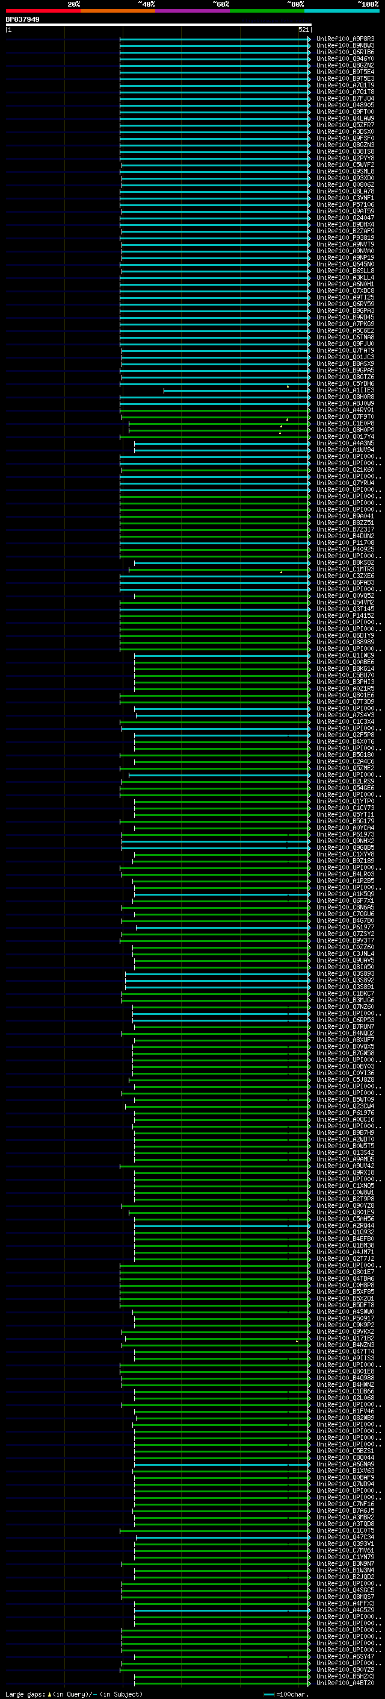
Task: Click the UniRef100_B9A041 hit label
Action: [345, 517]
